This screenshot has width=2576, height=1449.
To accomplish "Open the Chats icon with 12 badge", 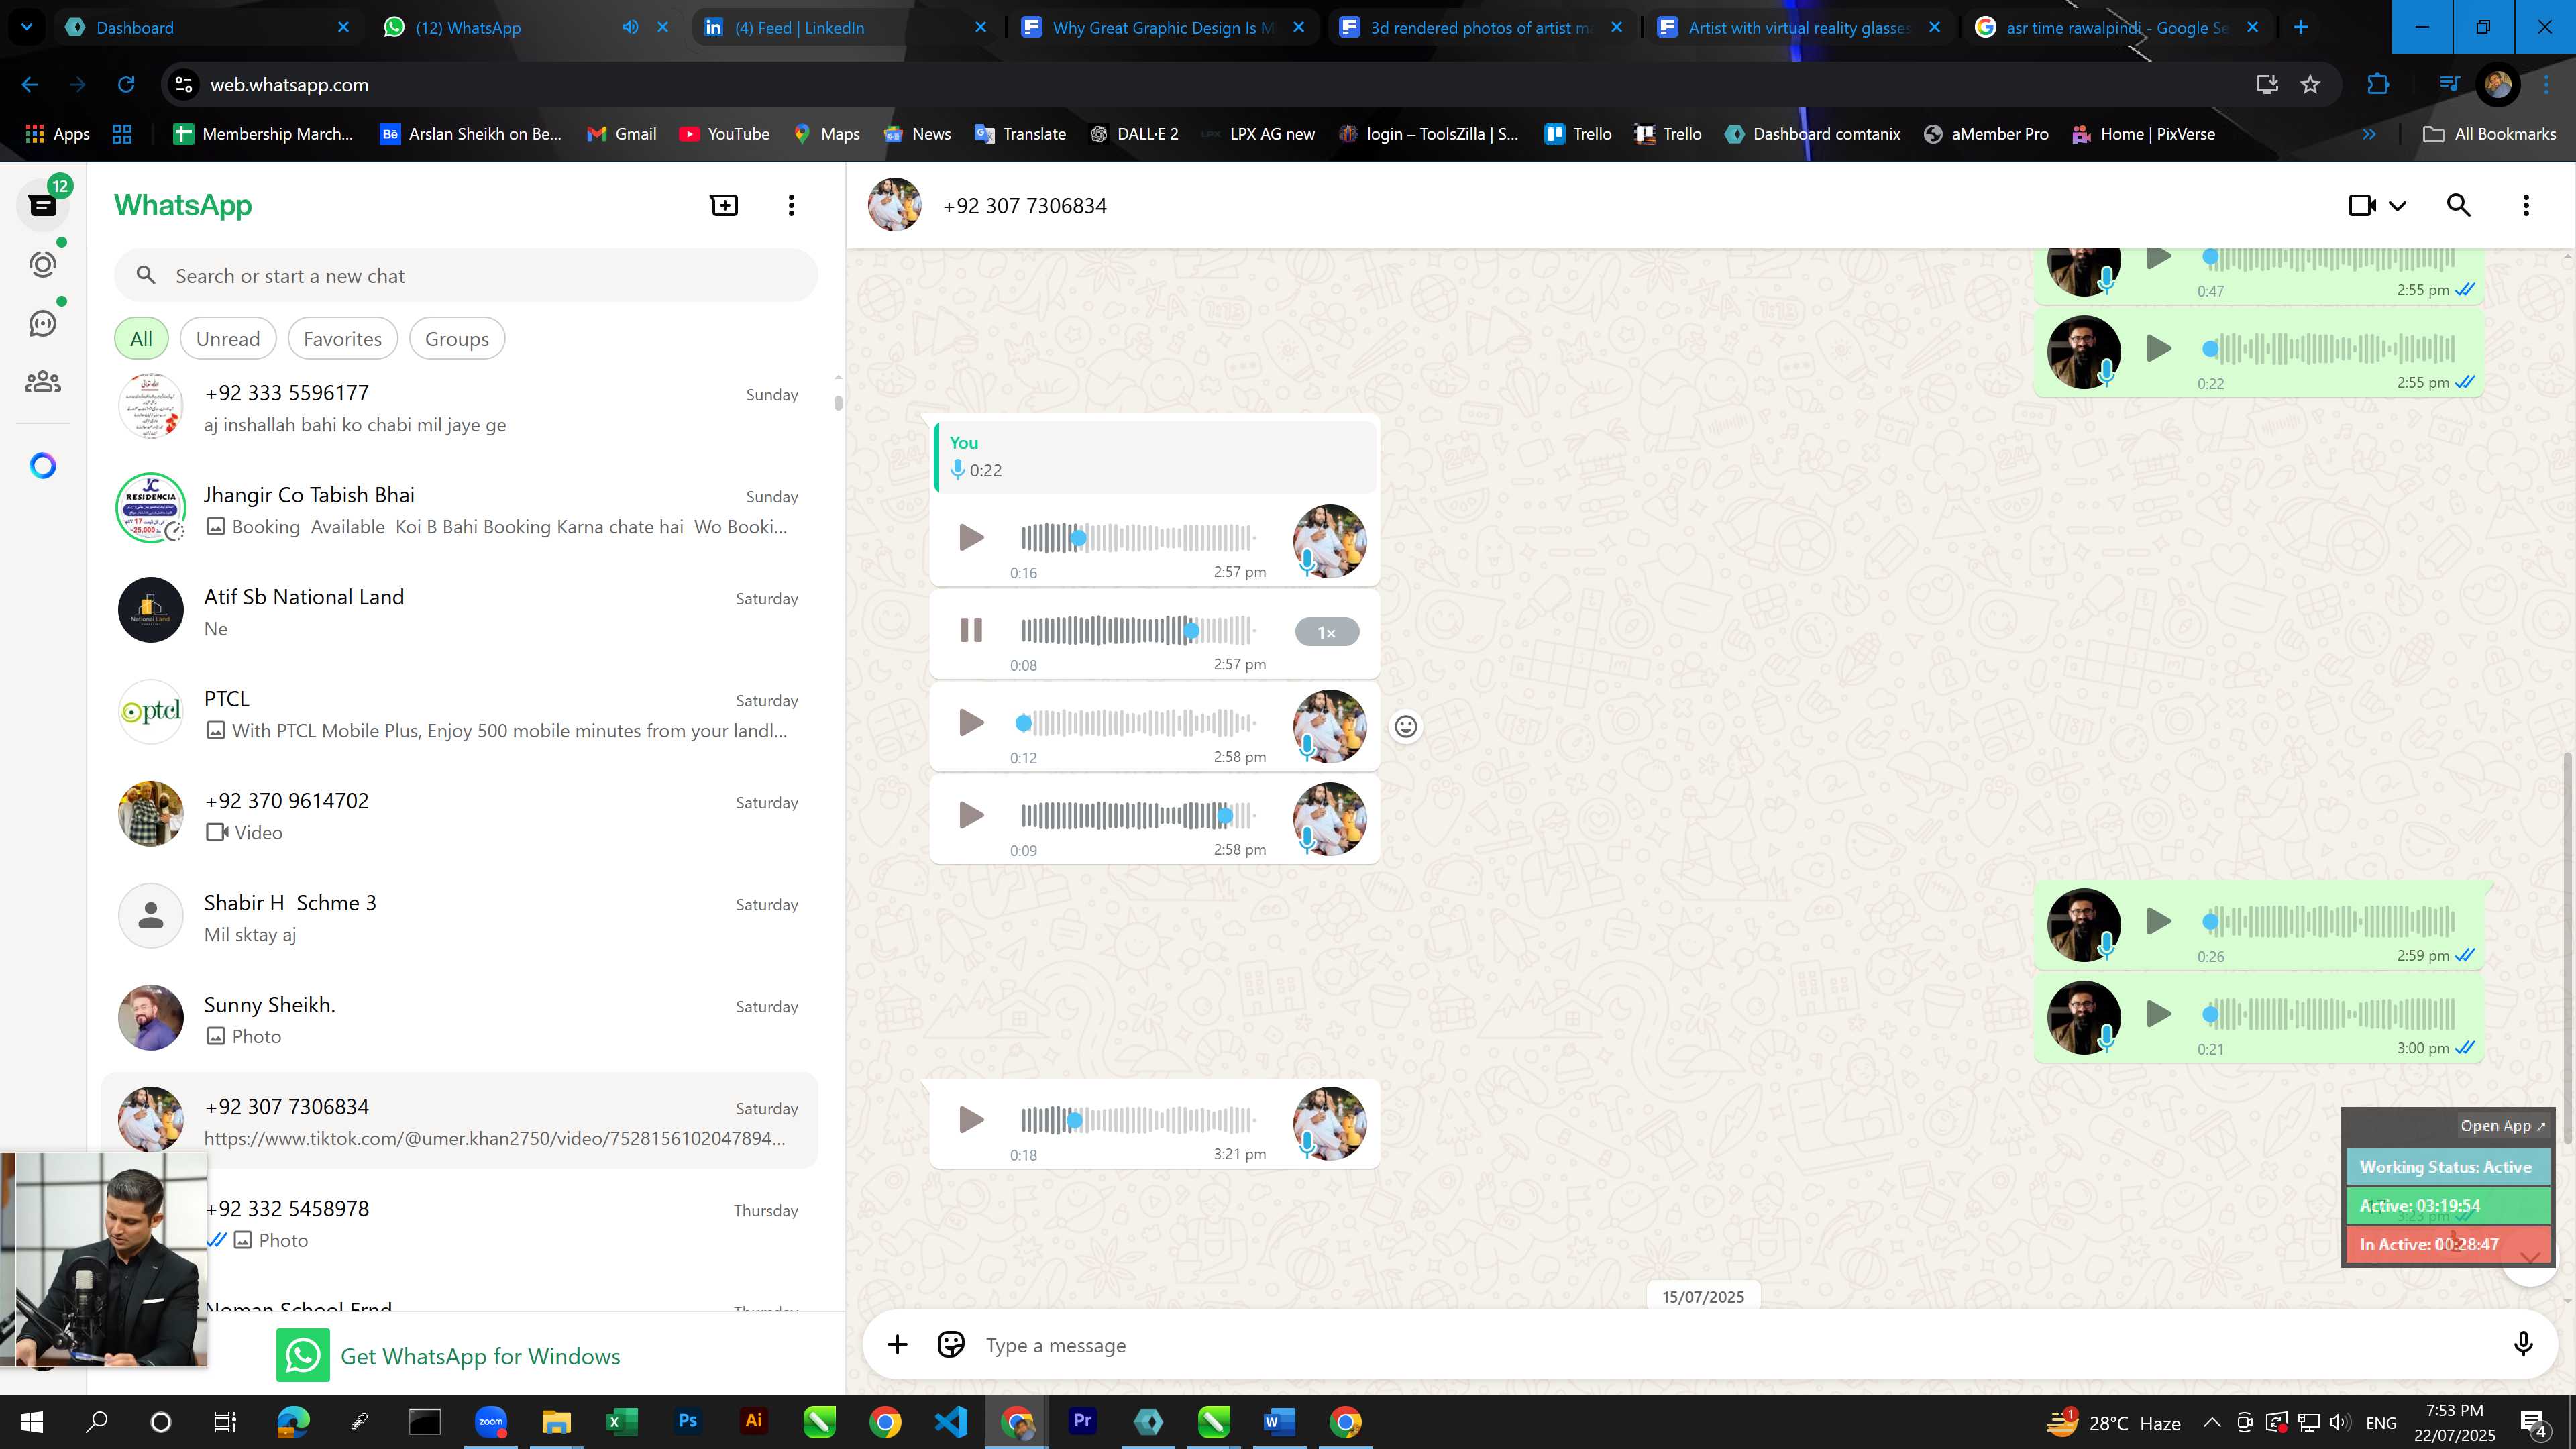I will click(x=43, y=205).
